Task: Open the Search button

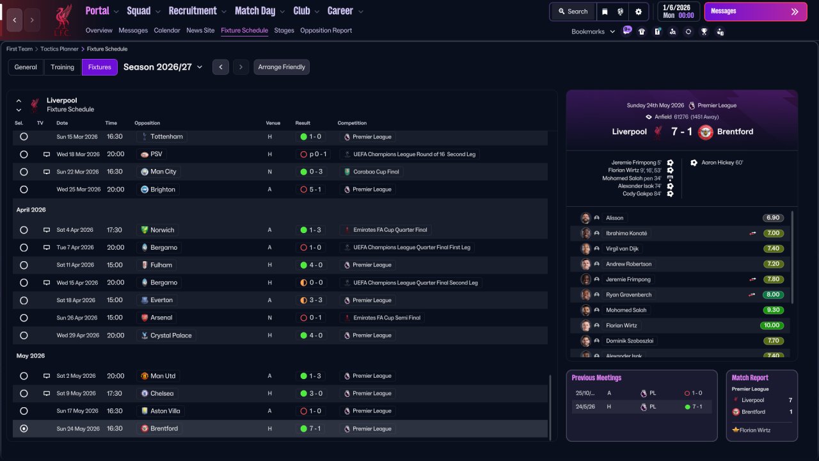Action: point(573,12)
